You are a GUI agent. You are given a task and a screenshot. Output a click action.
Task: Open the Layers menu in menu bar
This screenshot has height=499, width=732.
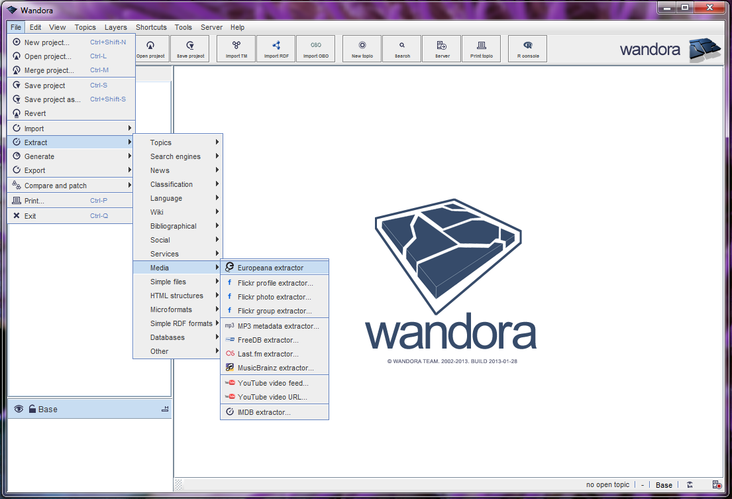pyautogui.click(x=115, y=27)
